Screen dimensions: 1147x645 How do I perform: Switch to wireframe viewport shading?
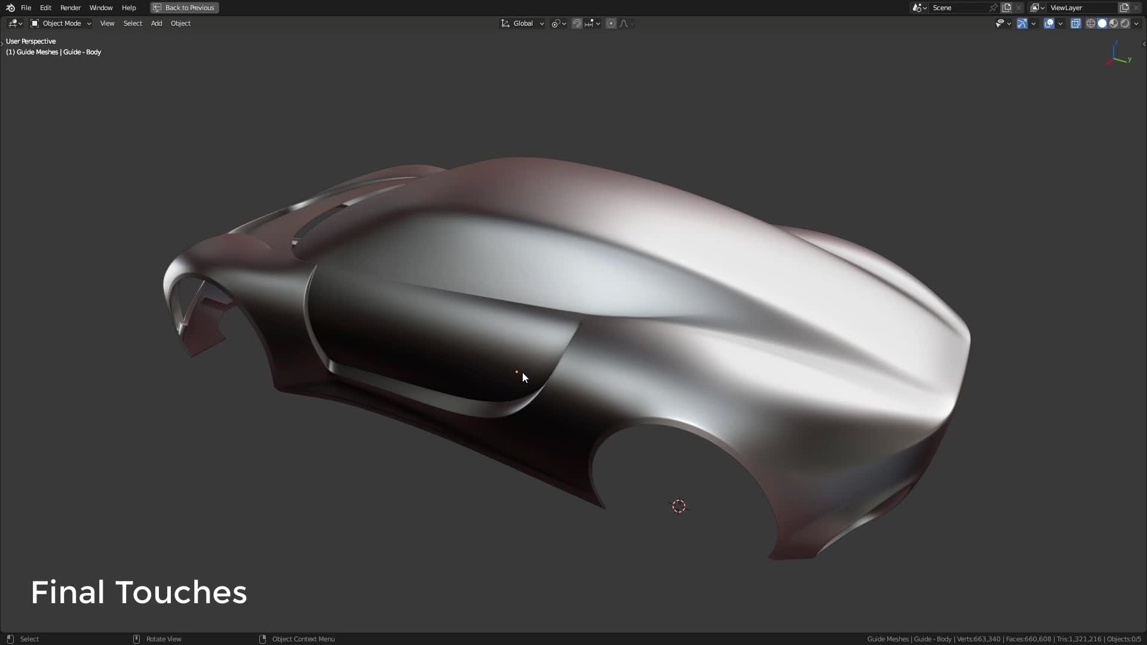point(1091,23)
